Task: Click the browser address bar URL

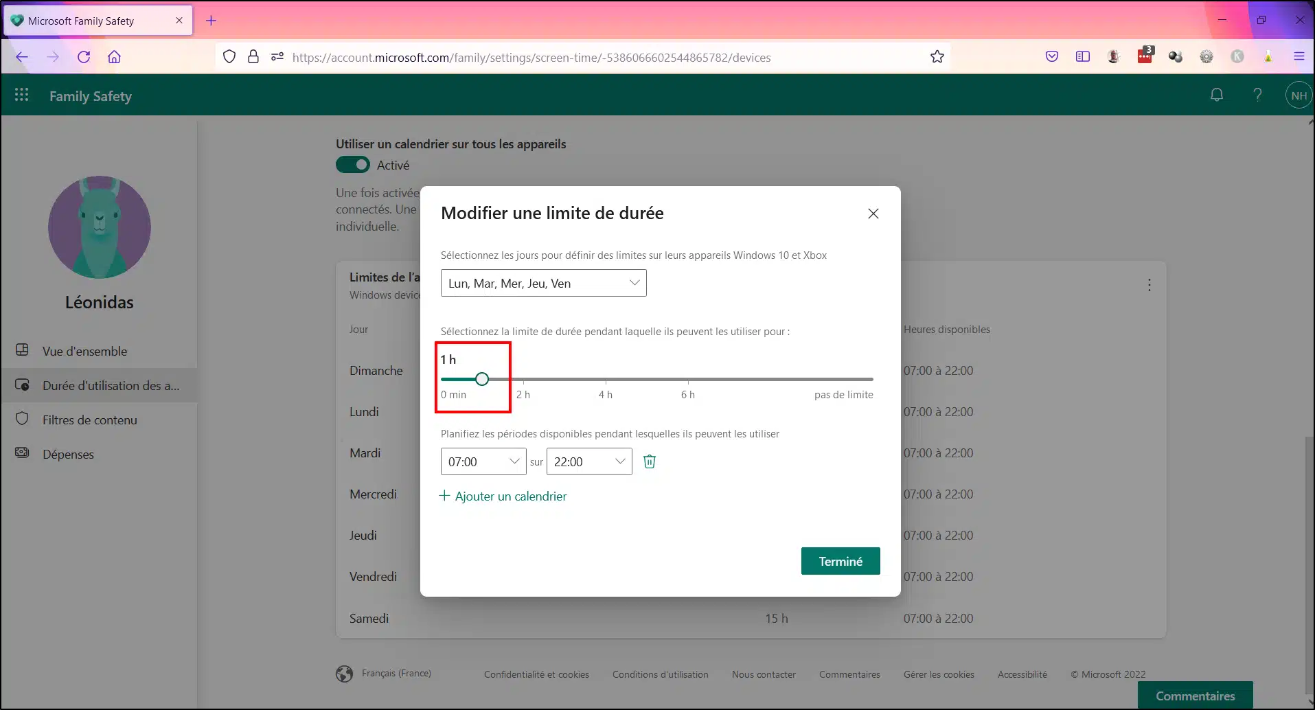Action: tap(531, 58)
